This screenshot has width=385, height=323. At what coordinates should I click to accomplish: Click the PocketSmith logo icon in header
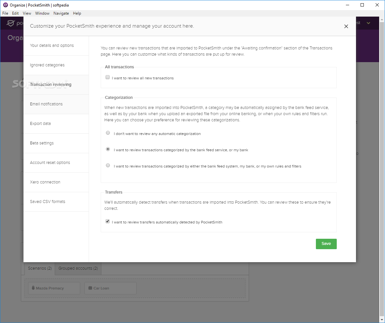pos(10,23)
